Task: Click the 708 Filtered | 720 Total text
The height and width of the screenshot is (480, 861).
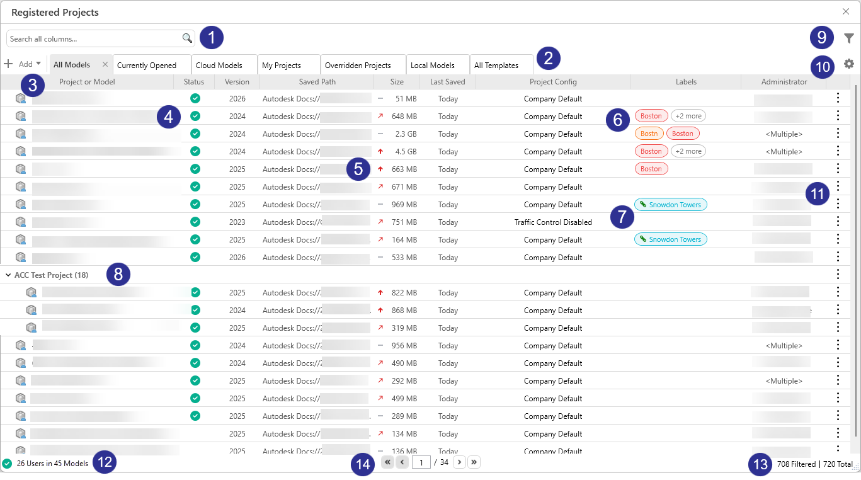Action: 815,464
